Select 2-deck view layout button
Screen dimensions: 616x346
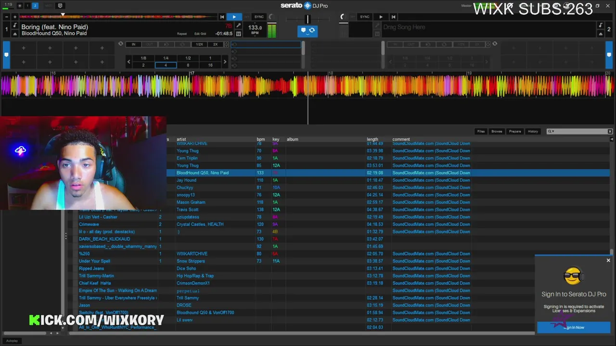[35, 6]
